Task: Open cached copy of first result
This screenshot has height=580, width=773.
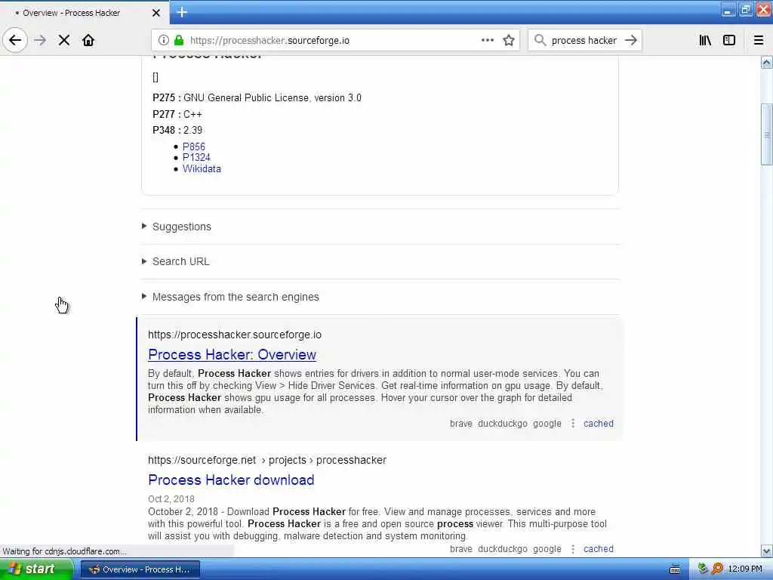Action: tap(599, 423)
